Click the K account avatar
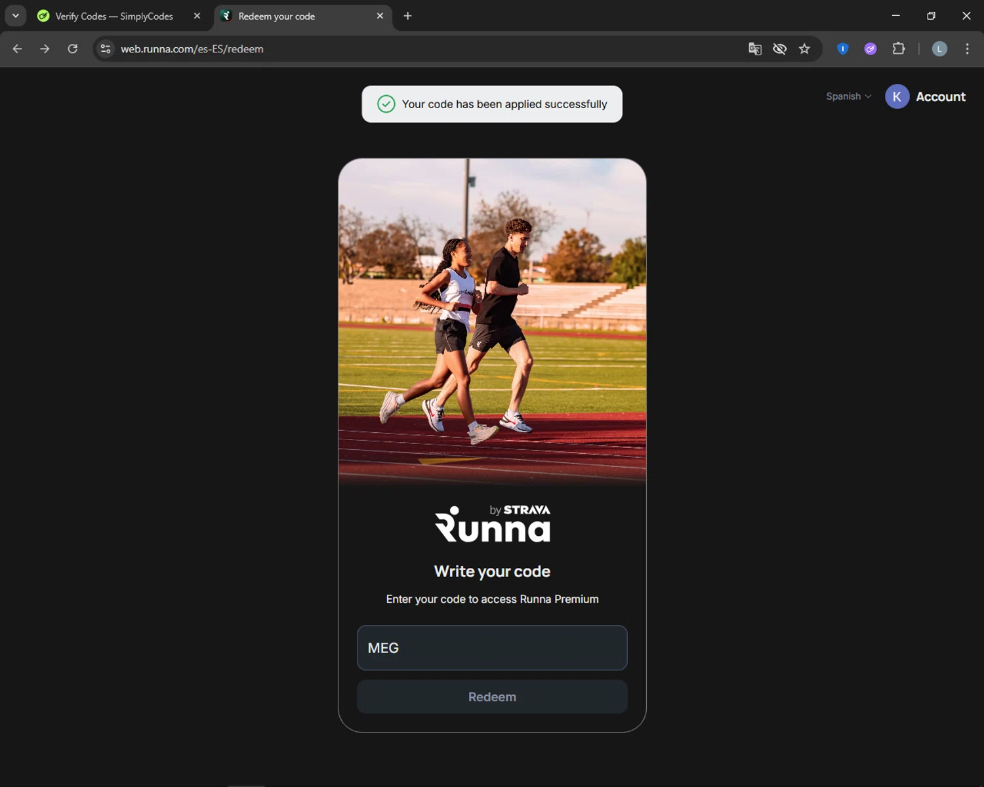 coord(897,96)
